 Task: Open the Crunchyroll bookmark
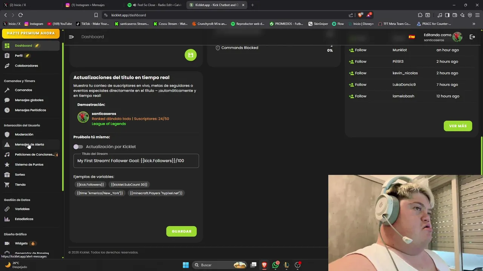tap(209, 24)
